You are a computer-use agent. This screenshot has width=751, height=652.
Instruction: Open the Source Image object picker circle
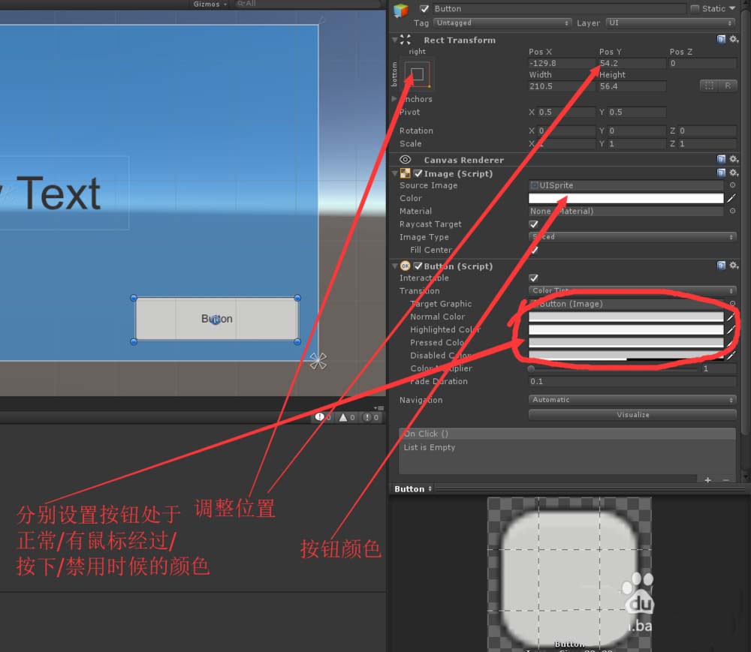(732, 185)
